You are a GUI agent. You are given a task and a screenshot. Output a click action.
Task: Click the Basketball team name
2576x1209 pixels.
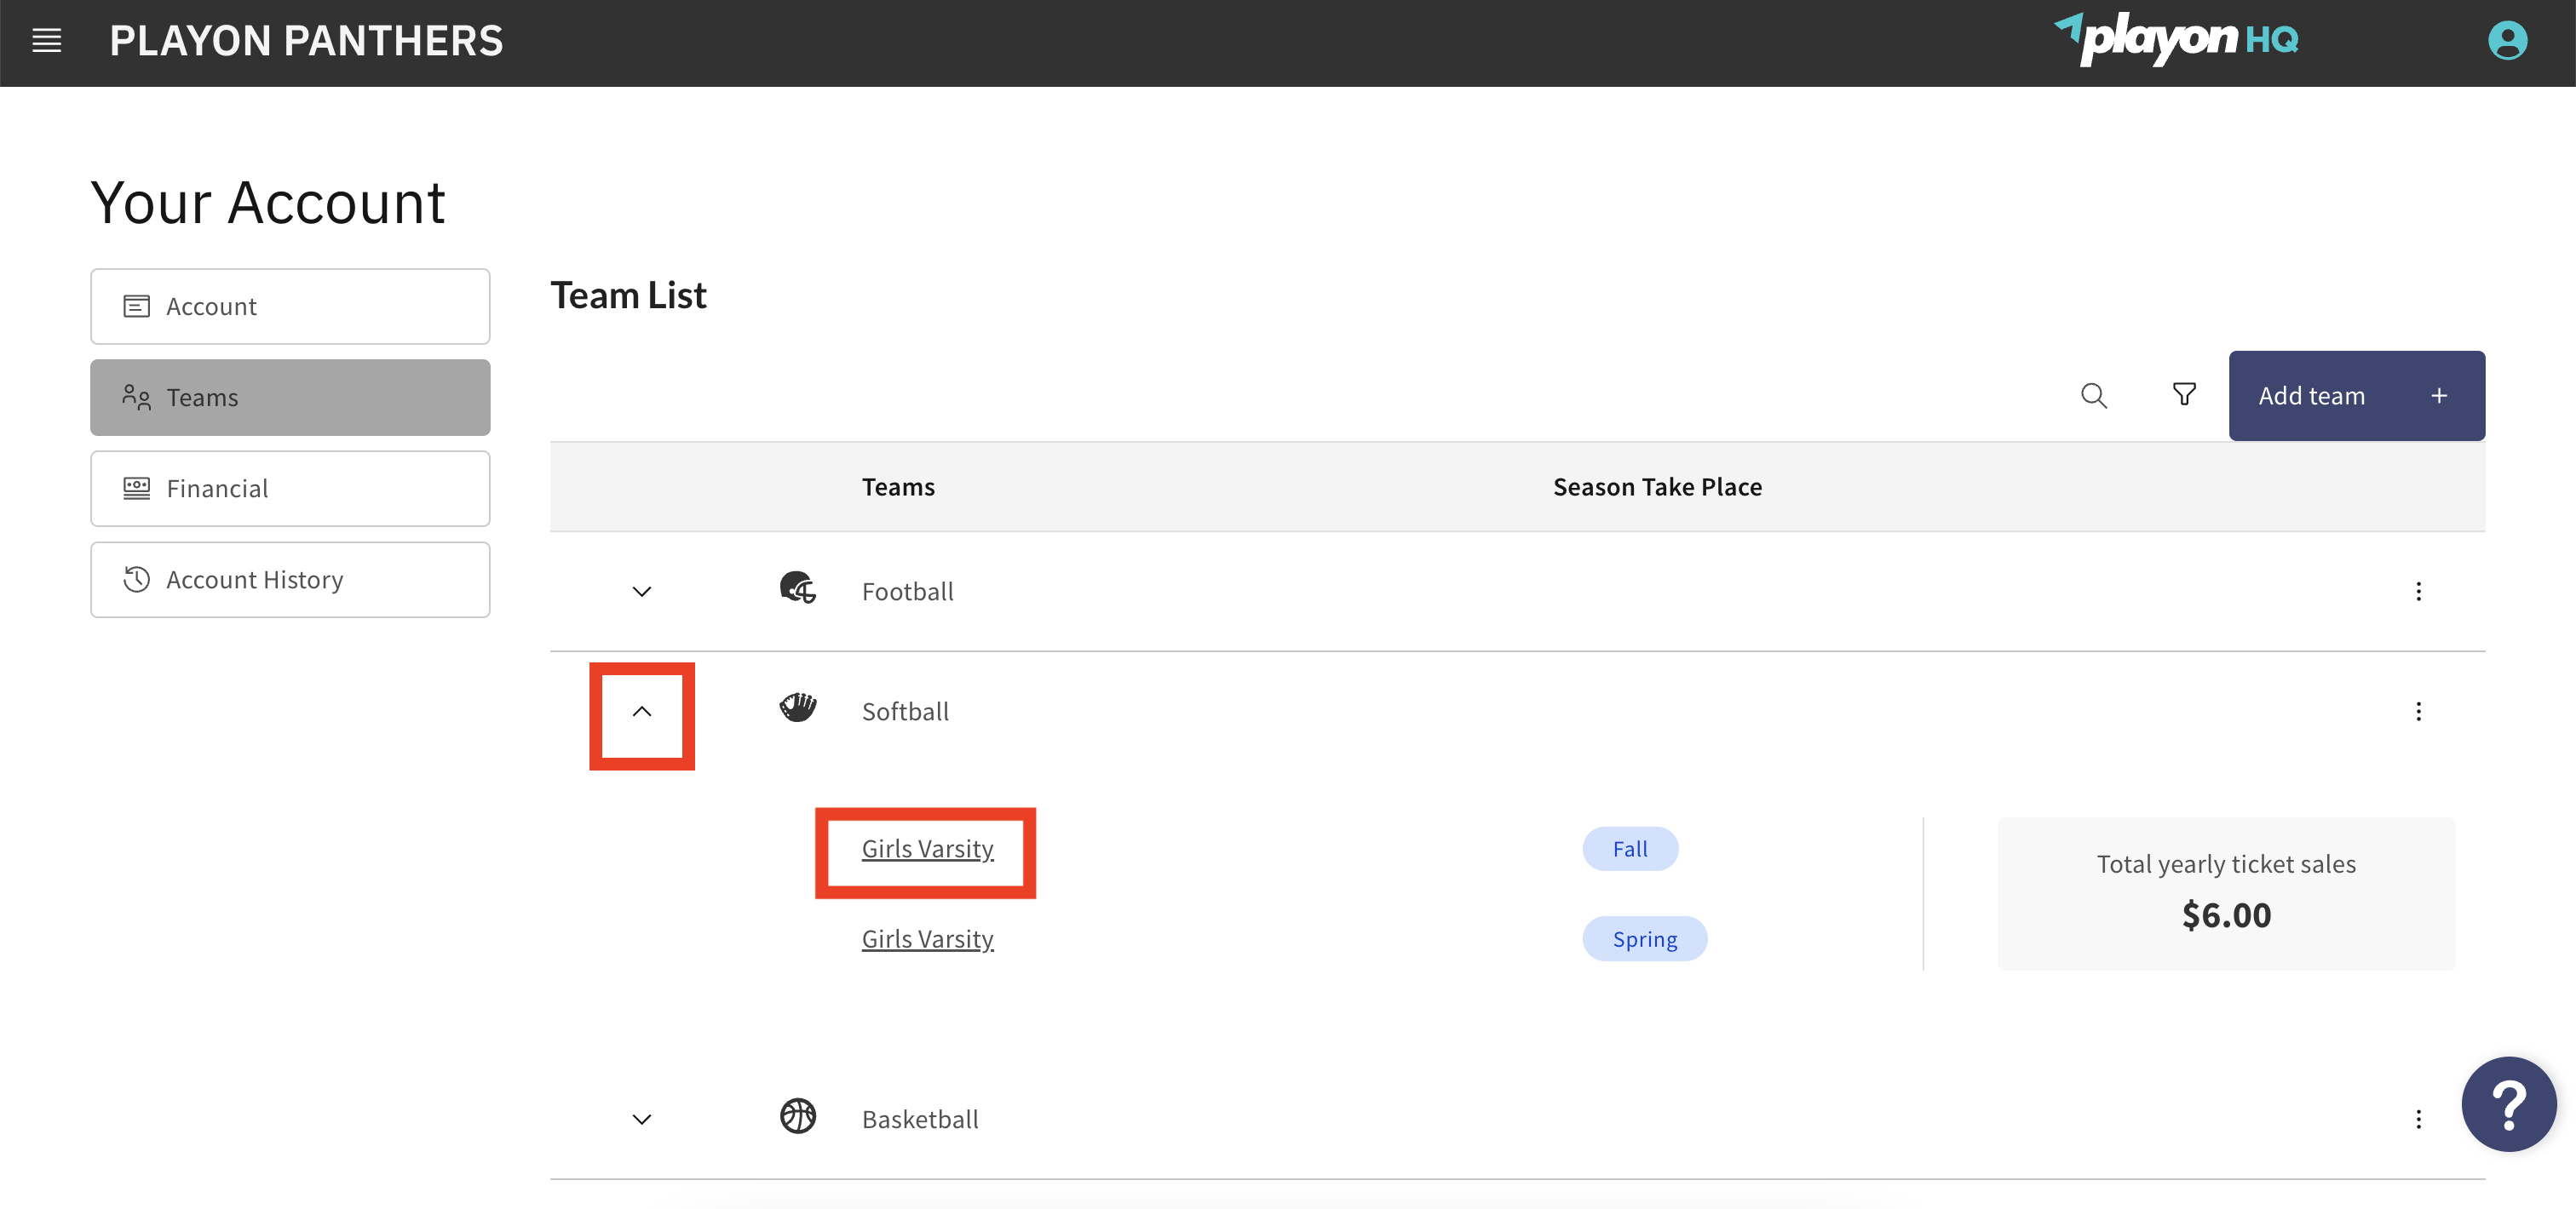click(920, 1119)
